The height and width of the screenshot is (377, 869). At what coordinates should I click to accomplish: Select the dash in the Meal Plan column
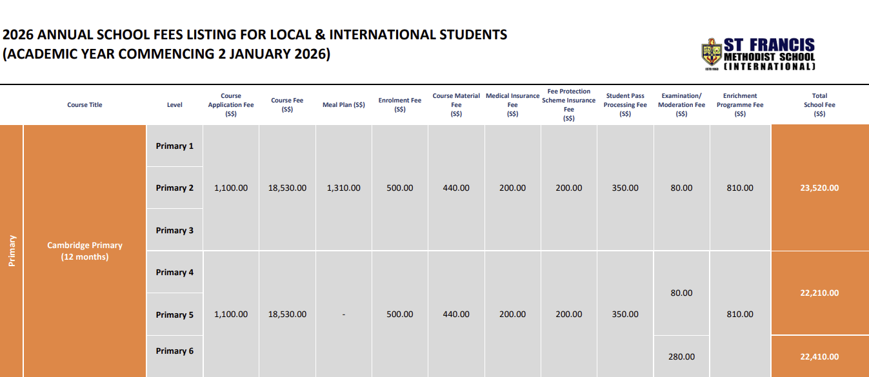pyautogui.click(x=343, y=314)
